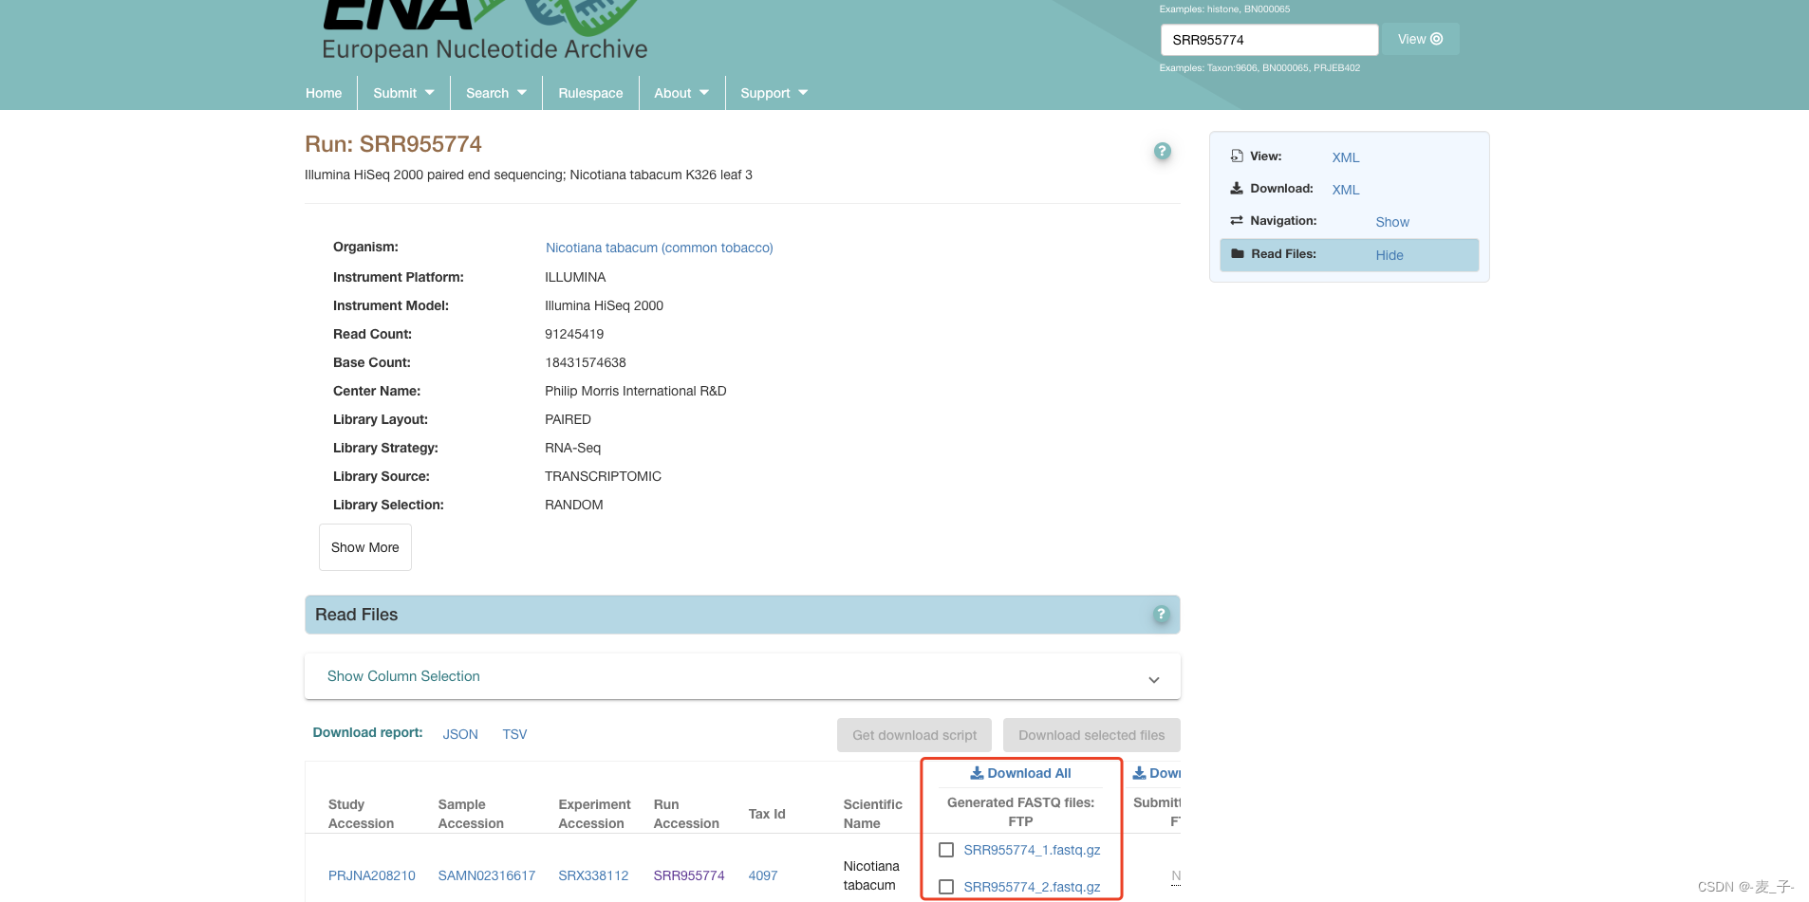This screenshot has width=1809, height=902.
Task: Open the View XML link
Action: (1345, 157)
